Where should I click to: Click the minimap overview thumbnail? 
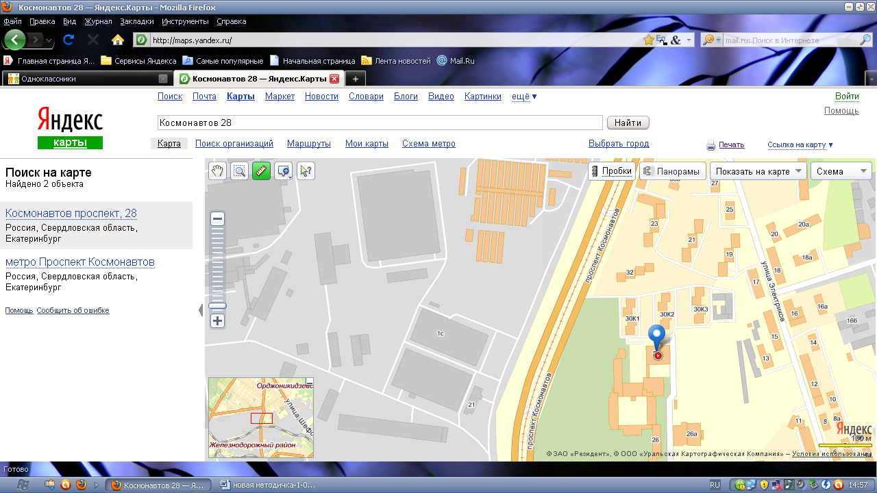coord(261,418)
